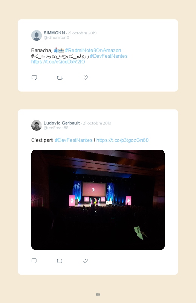Follow the t.co/p3tgozGn60 link
This screenshot has height=303, width=196.
122,140
